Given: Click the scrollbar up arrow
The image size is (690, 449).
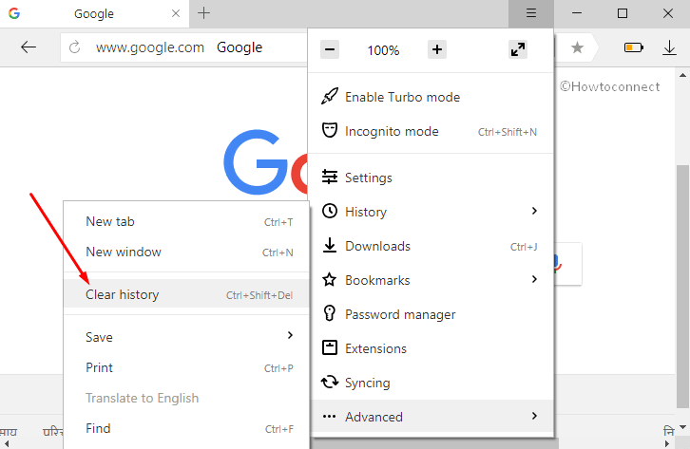Looking at the screenshot, I should (682, 75).
